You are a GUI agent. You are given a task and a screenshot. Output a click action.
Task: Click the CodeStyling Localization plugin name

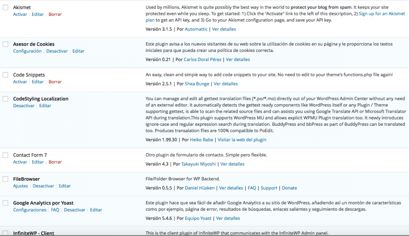(41, 99)
